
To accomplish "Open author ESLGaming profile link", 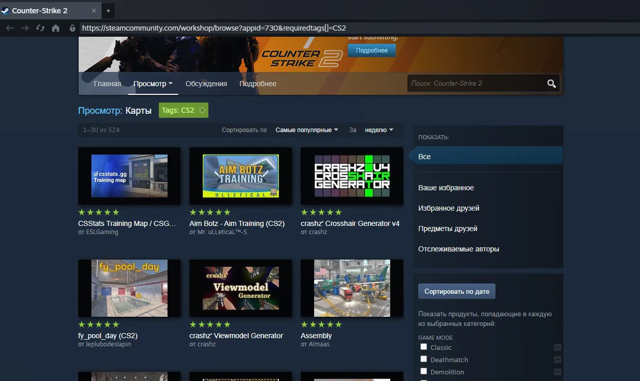I will click(102, 232).
